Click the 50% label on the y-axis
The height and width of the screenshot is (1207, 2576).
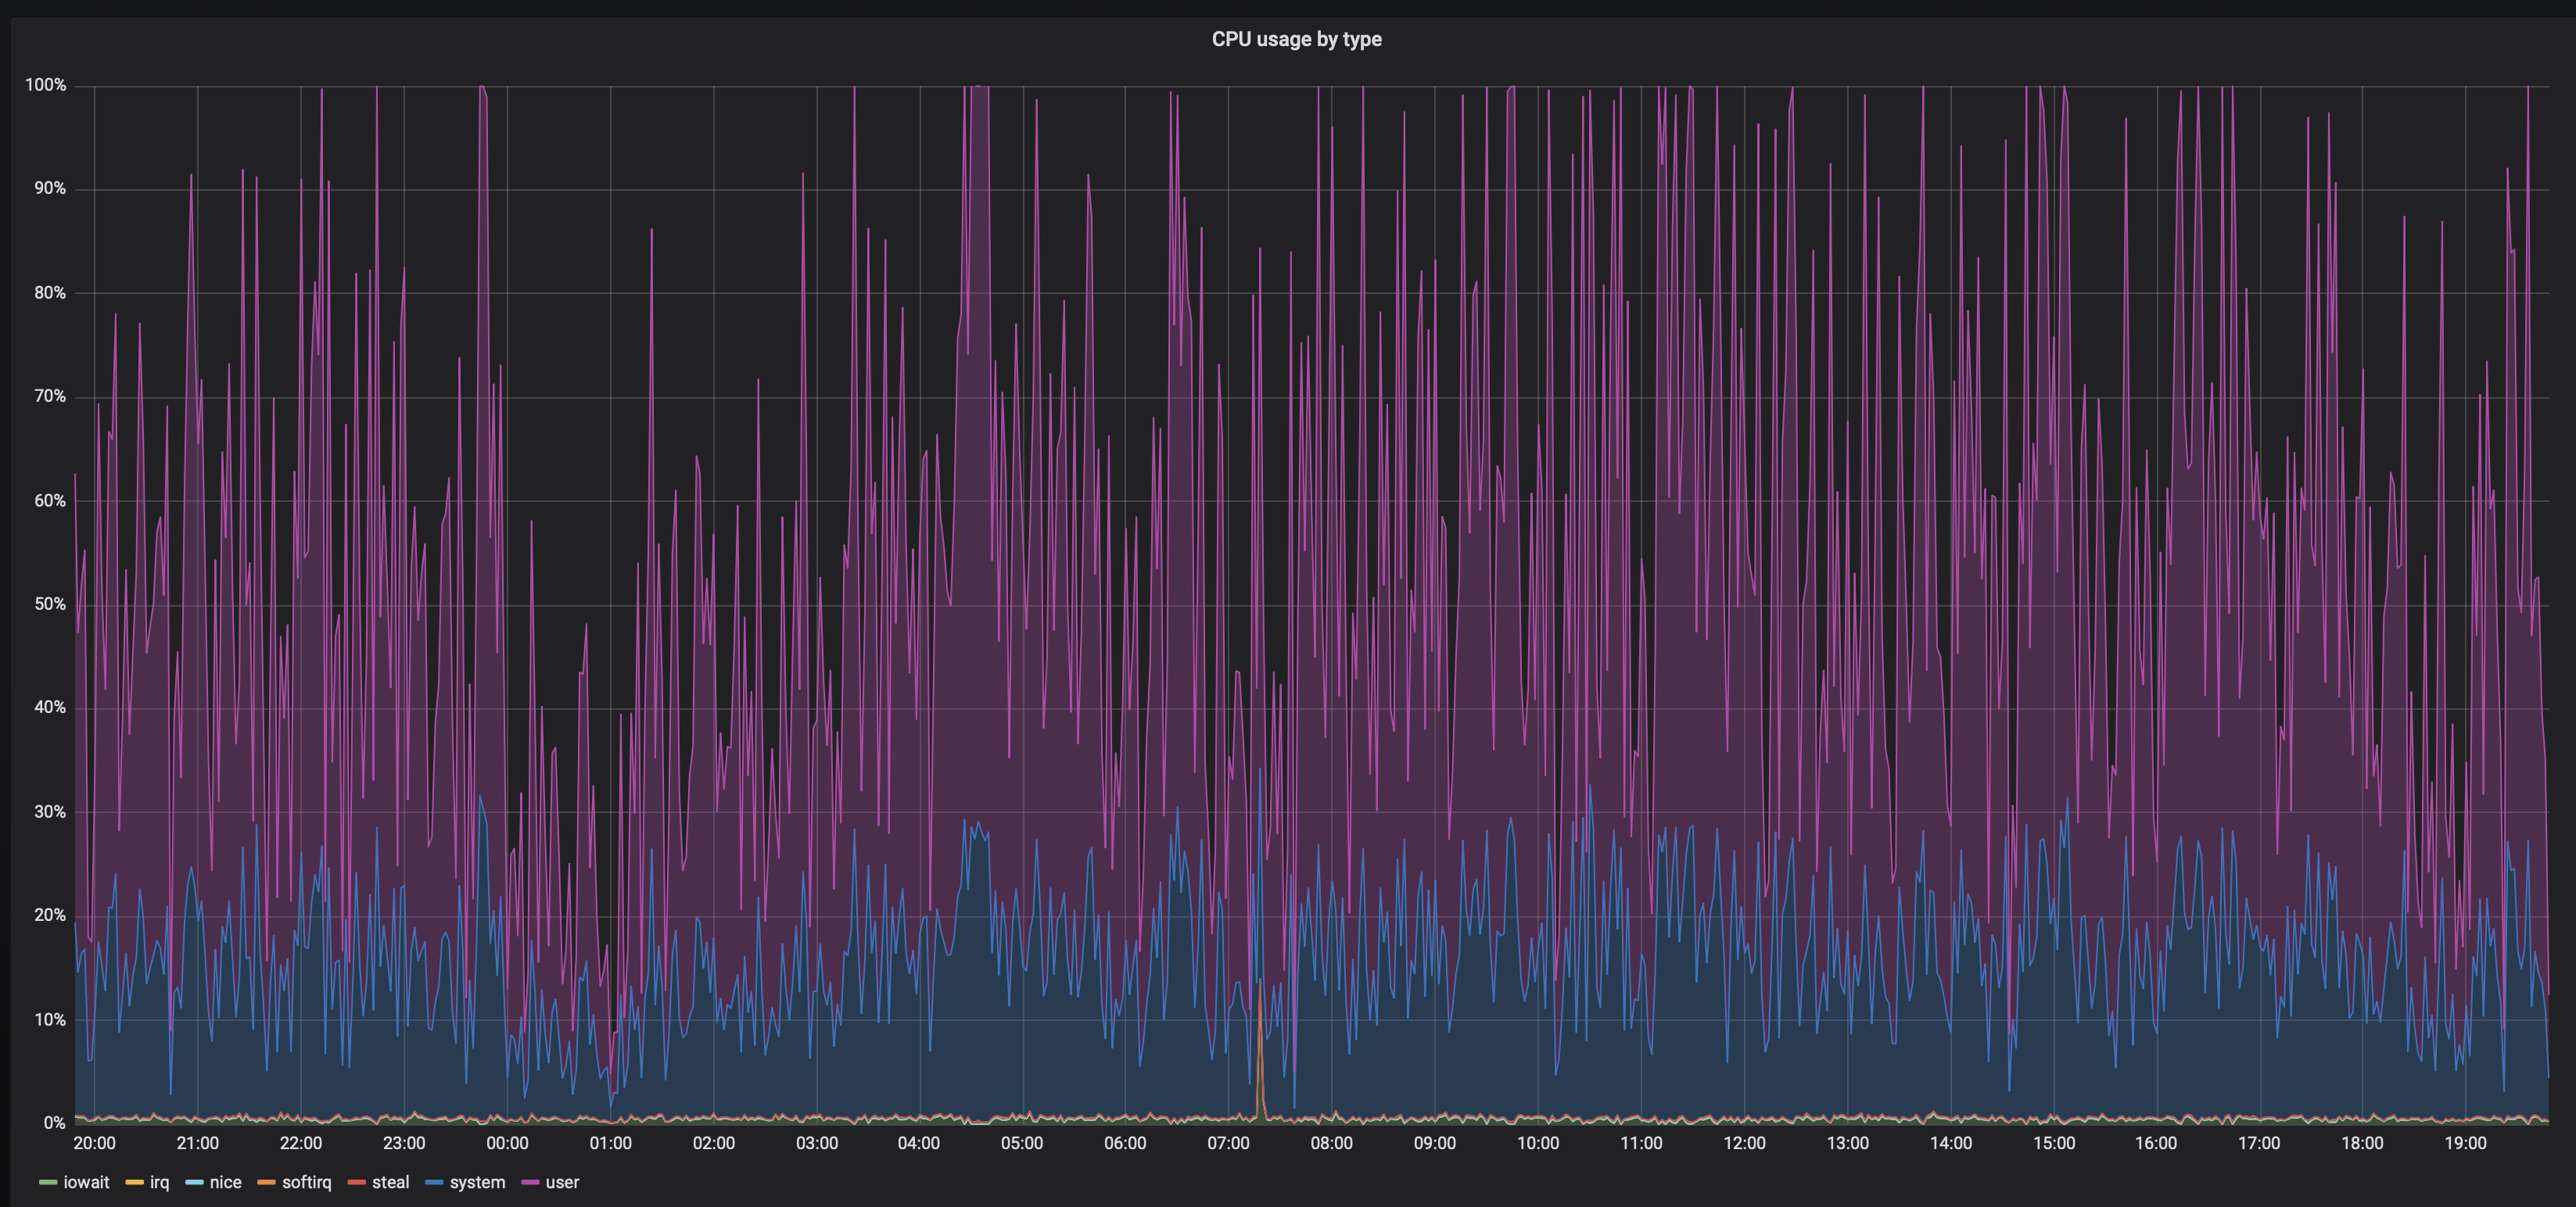tap(50, 604)
